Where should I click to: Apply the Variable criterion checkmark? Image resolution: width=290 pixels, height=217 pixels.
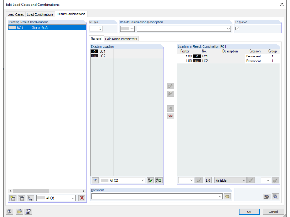click(x=251, y=180)
